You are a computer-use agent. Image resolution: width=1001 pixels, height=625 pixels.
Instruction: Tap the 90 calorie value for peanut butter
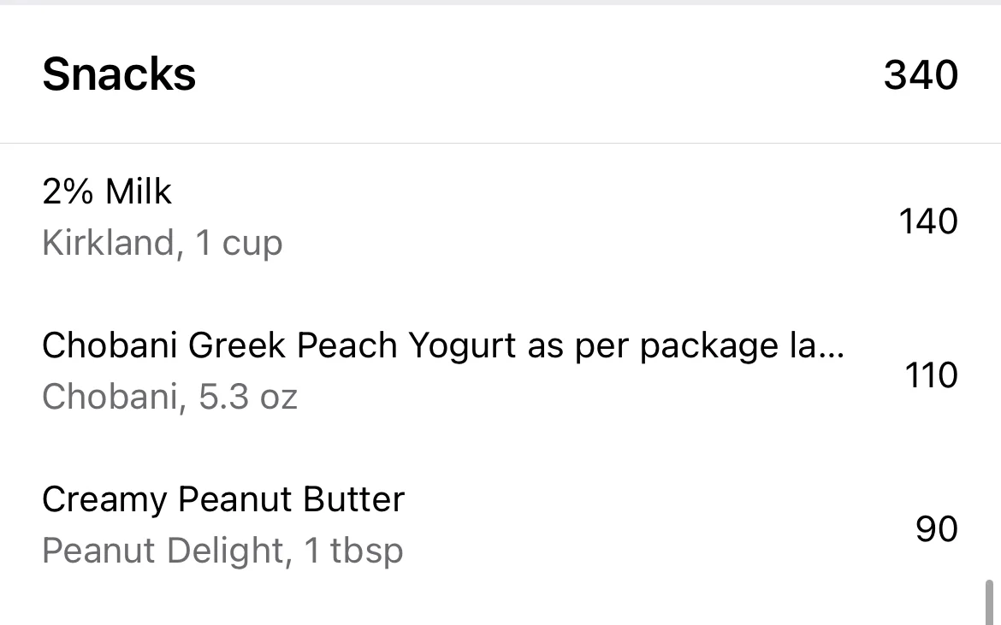pos(937,528)
